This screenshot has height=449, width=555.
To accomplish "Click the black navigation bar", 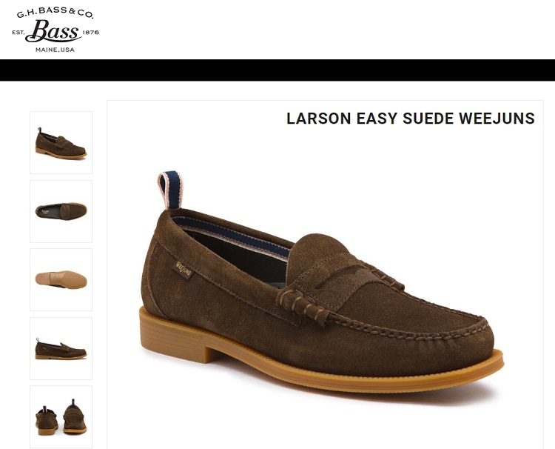I will 277,70.
